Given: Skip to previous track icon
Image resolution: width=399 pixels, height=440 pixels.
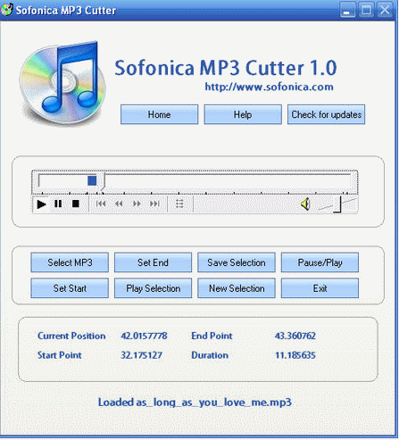Looking at the screenshot, I should (x=101, y=203).
